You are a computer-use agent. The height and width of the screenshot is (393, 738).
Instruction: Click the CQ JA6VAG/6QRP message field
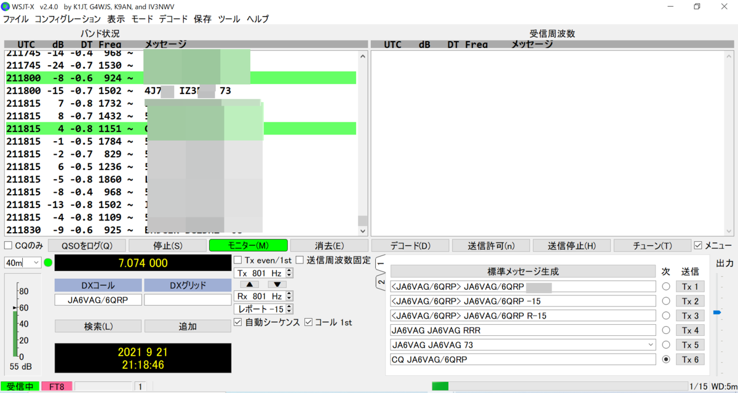tap(523, 359)
